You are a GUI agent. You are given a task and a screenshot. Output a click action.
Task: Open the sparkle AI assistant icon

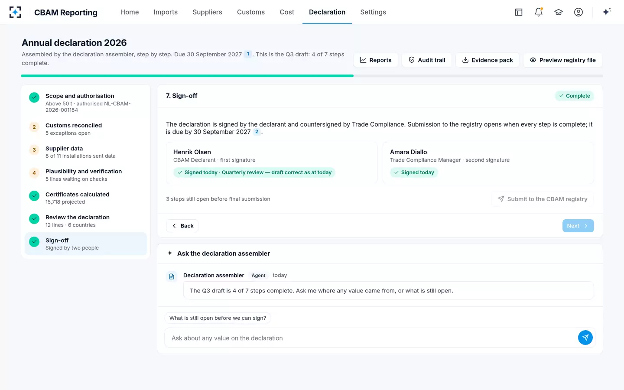[607, 12]
